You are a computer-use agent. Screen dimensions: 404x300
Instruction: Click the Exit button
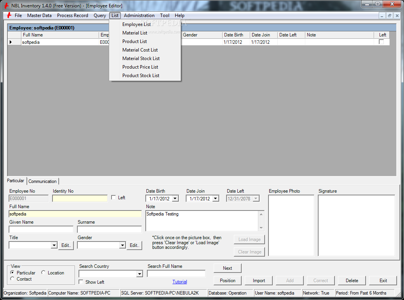(383, 281)
